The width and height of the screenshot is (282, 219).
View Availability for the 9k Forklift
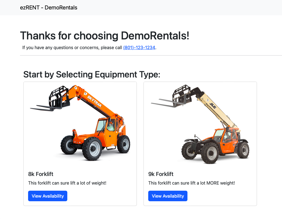(x=168, y=196)
